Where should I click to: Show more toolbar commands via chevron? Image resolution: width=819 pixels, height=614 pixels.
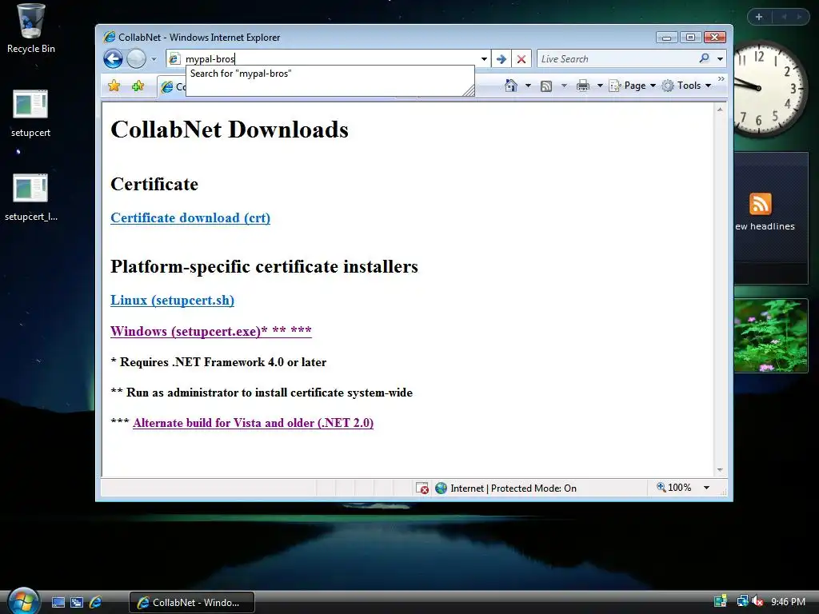(721, 79)
